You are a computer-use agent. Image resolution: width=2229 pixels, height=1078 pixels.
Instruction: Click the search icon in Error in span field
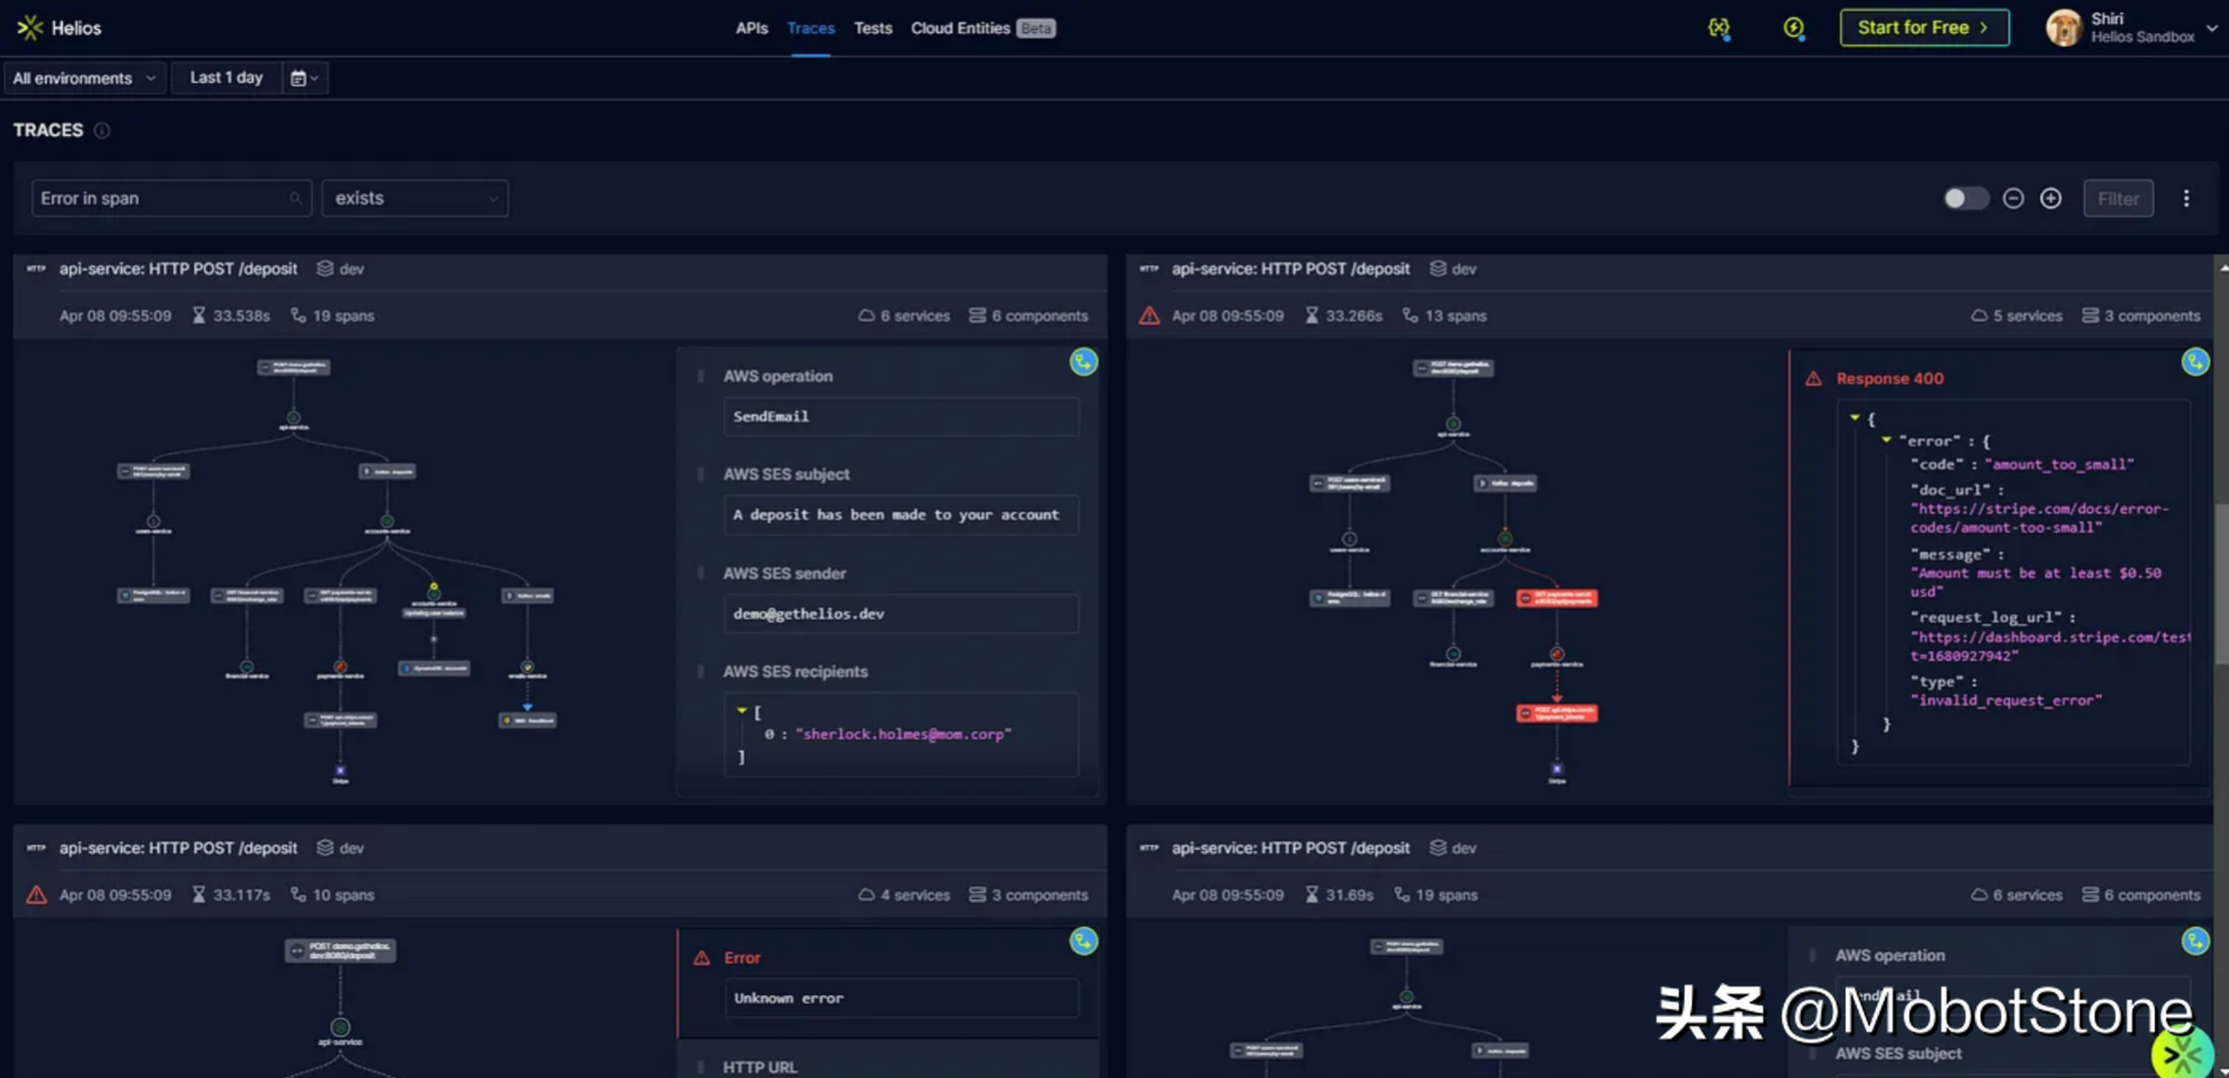[295, 198]
